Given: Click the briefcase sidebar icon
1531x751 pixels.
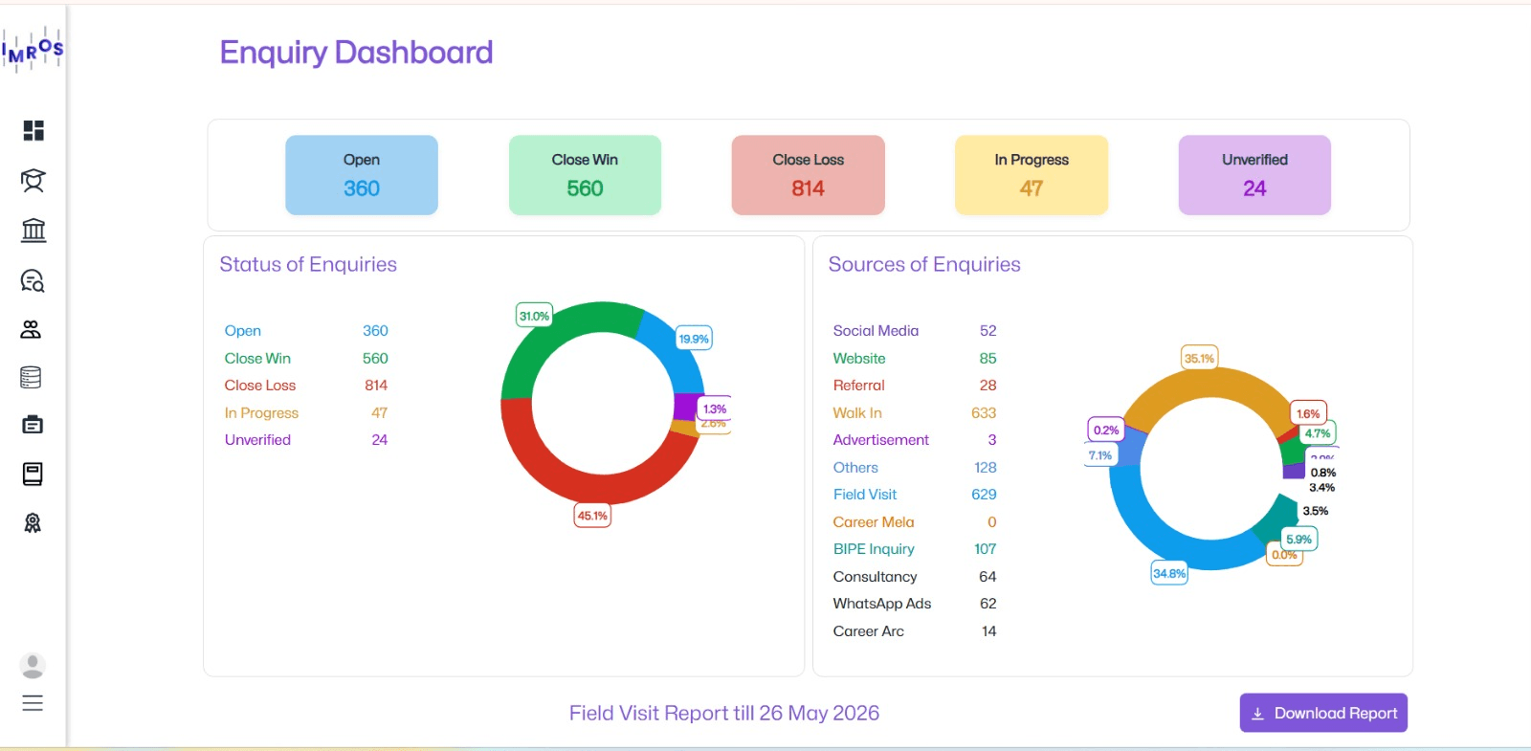Looking at the screenshot, I should click(x=33, y=425).
